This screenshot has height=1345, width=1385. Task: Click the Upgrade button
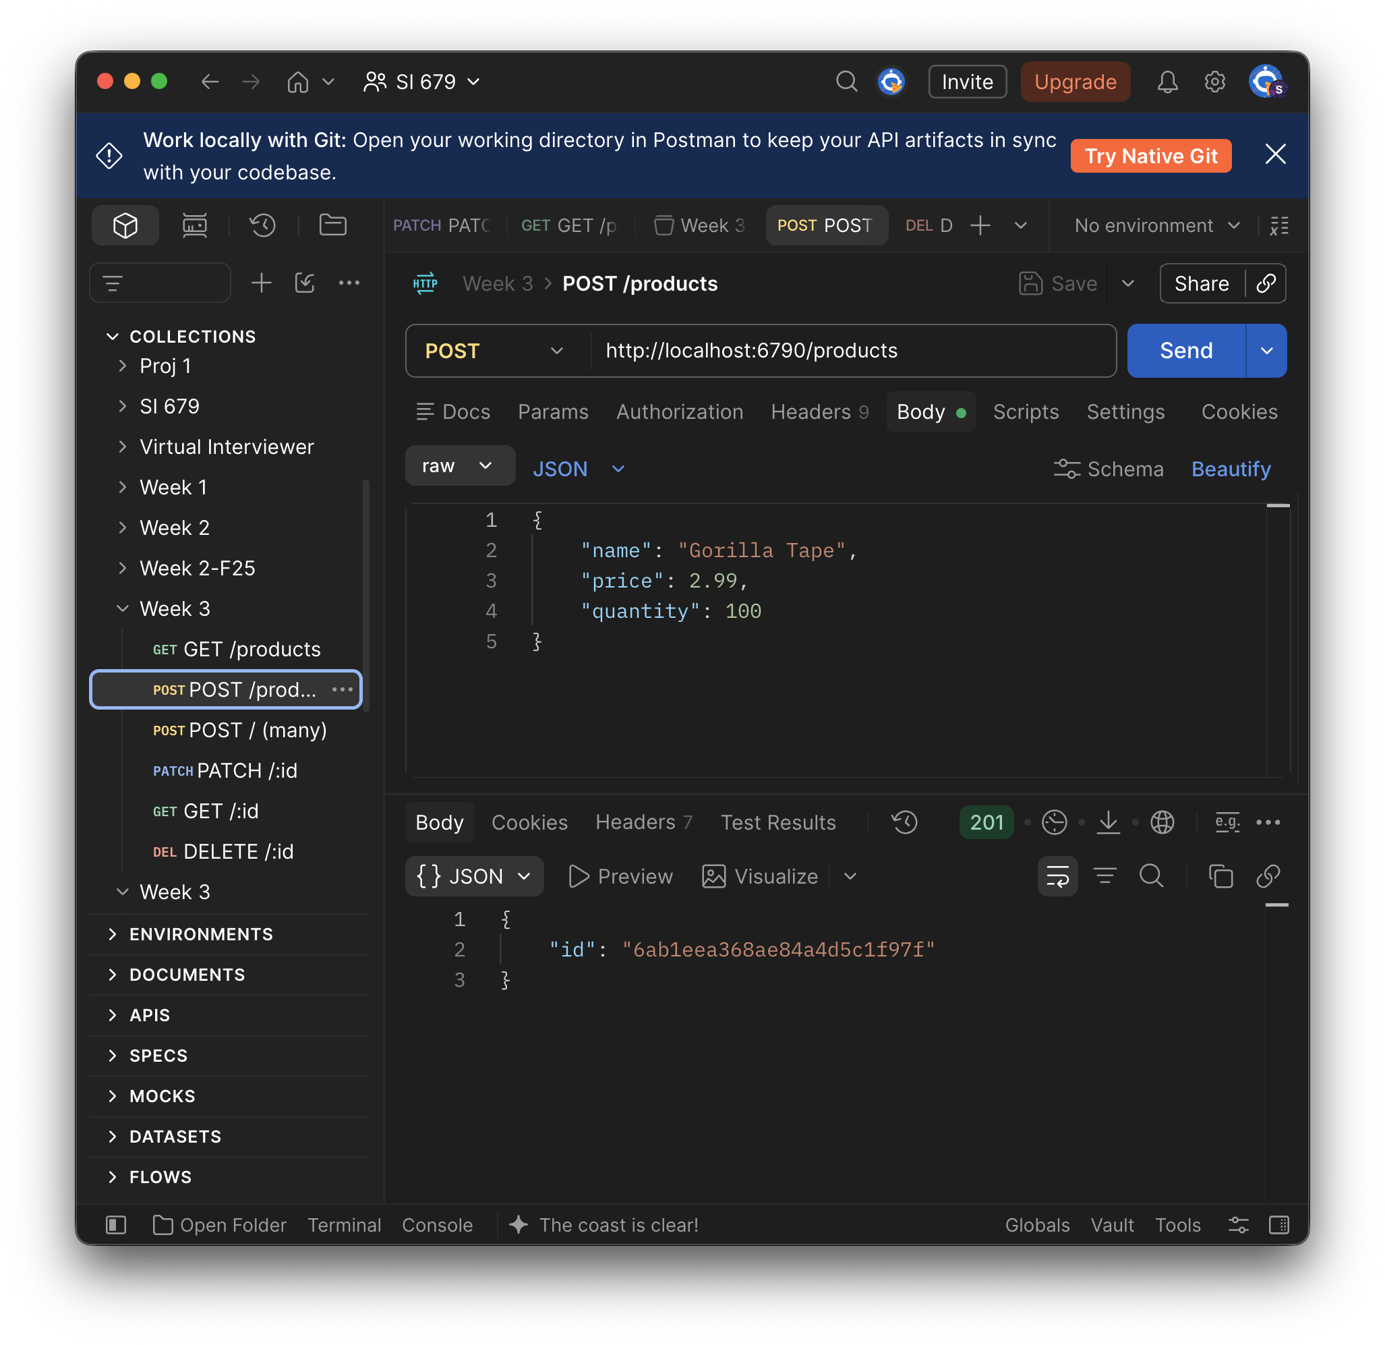click(1075, 82)
